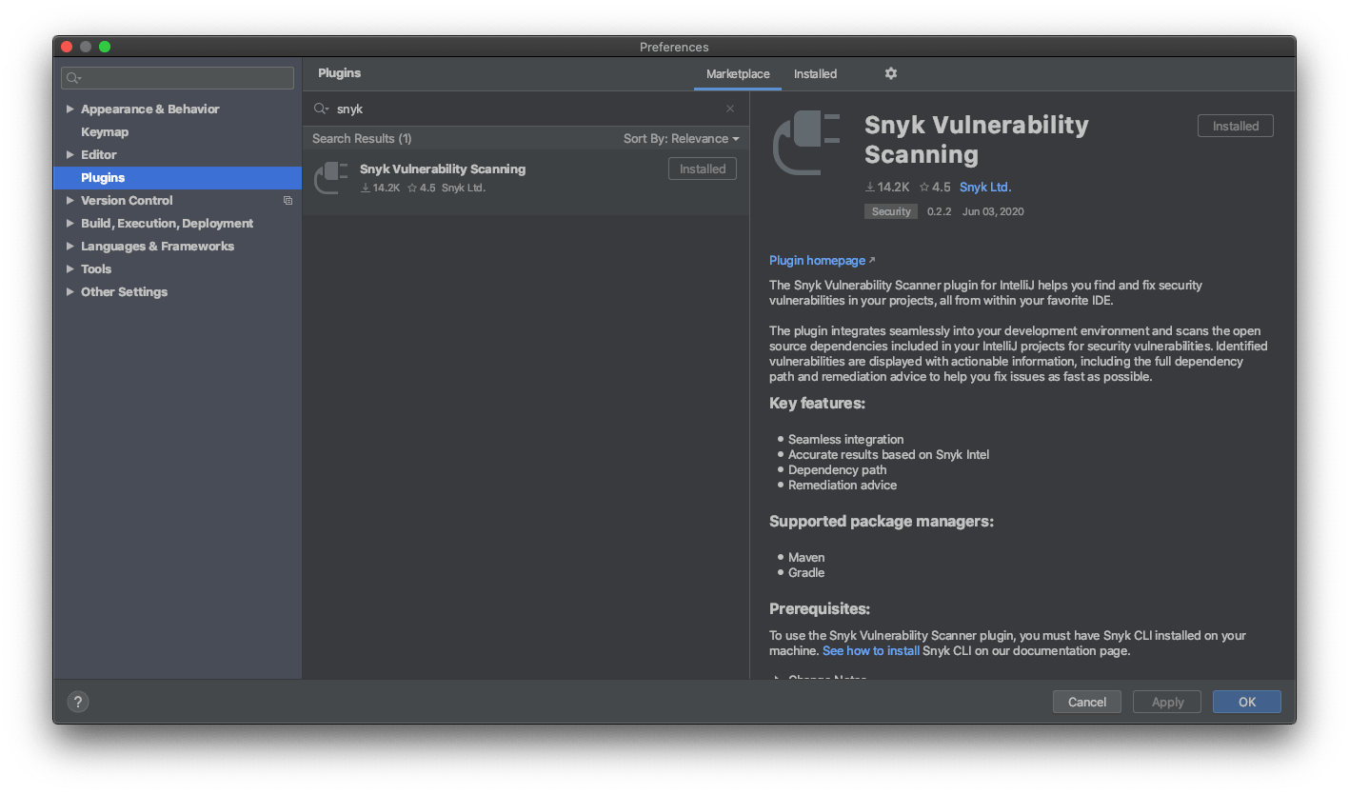The width and height of the screenshot is (1349, 794).
Task: Click the magnifier icon in settings search
Action: (x=73, y=78)
